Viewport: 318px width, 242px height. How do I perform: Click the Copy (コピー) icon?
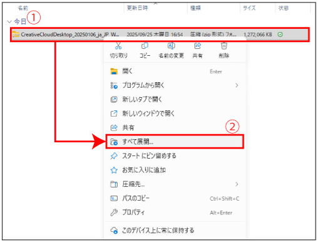coord(145,46)
